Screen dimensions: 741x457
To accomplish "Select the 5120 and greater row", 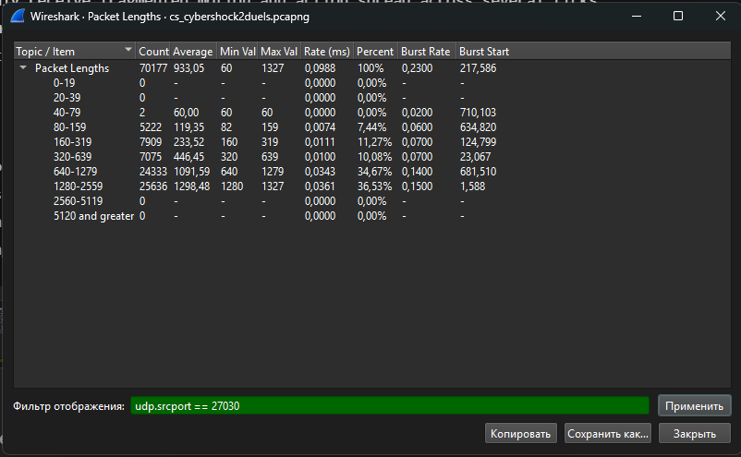I will [93, 215].
